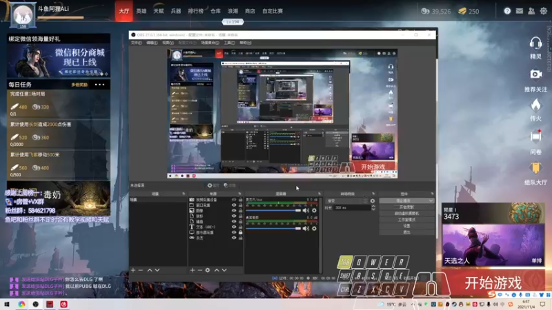
Task: Move the source down with the sources down arrow
Action: coord(224,270)
